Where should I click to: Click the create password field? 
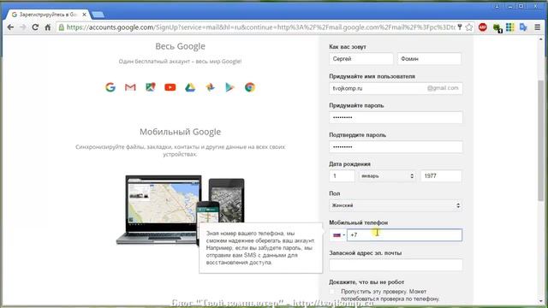396,118
